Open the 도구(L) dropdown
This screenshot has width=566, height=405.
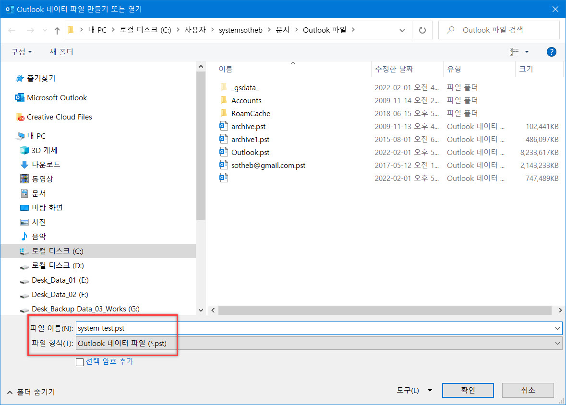tap(414, 390)
